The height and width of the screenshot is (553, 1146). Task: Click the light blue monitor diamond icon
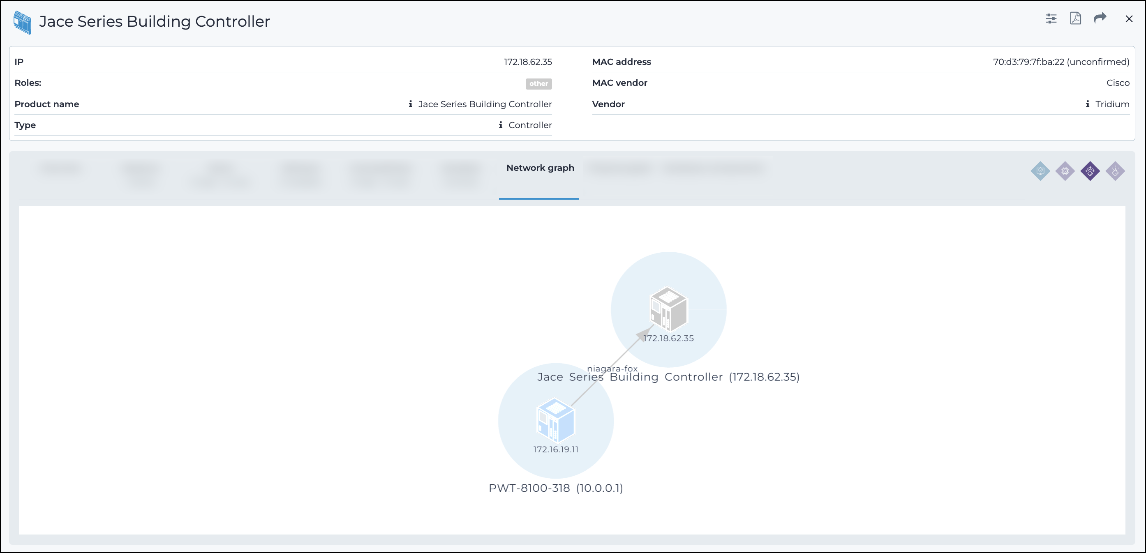(1040, 171)
